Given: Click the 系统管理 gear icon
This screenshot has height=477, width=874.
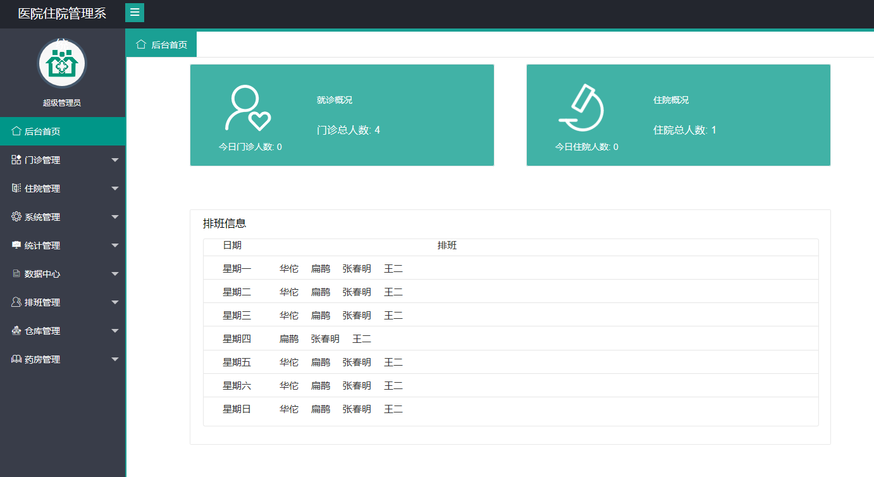Looking at the screenshot, I should click(16, 217).
